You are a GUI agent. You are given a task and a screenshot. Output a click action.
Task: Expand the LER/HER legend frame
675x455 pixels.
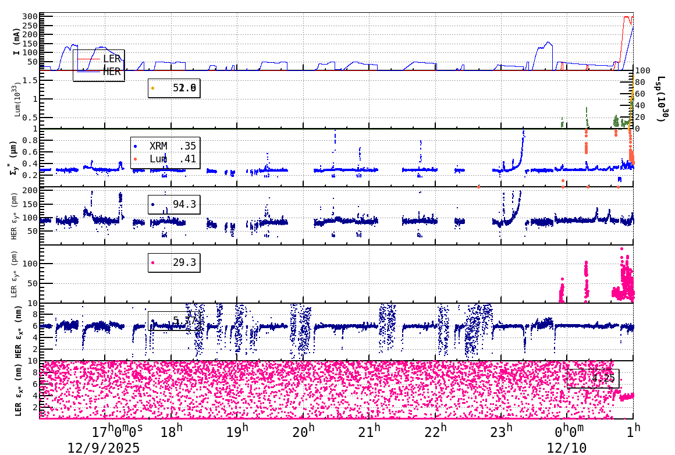pyautogui.click(x=98, y=64)
